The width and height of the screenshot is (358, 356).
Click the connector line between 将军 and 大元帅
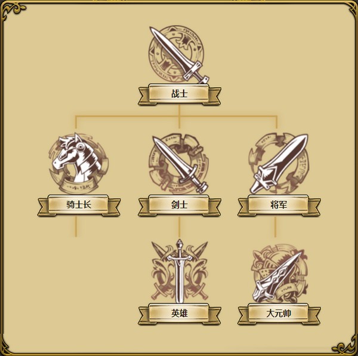coord(275,227)
